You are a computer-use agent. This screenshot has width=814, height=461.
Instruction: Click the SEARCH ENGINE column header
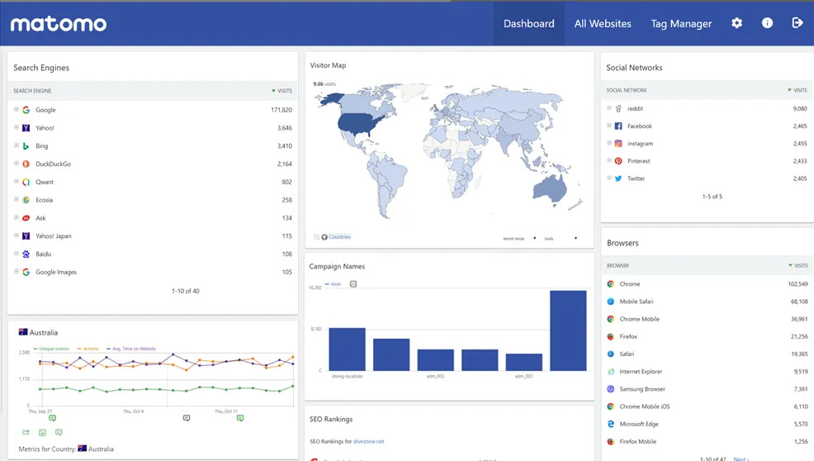pos(32,91)
